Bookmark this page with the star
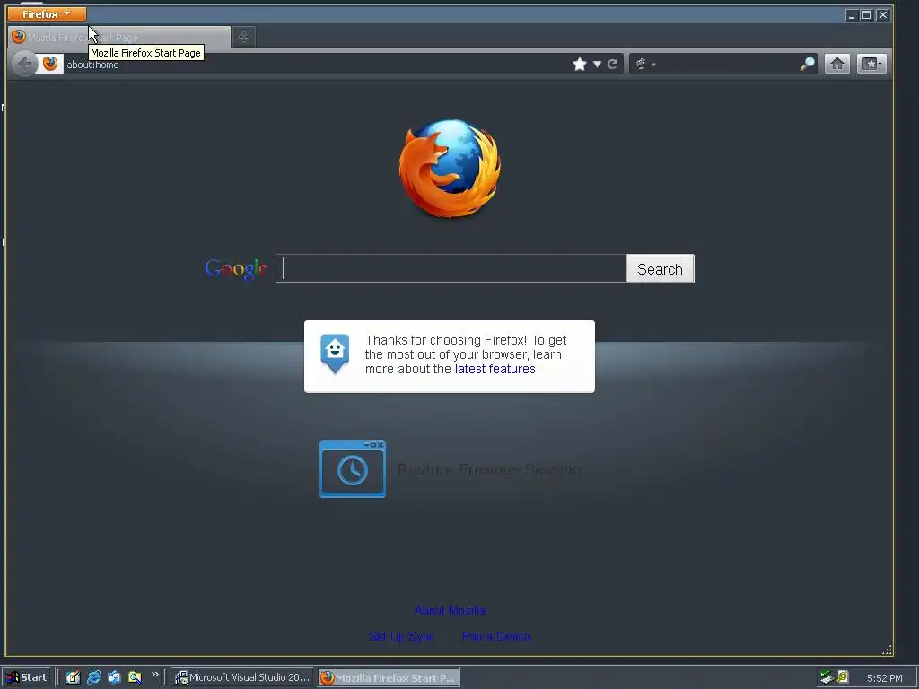Screen dimensions: 919x689 tap(580, 64)
